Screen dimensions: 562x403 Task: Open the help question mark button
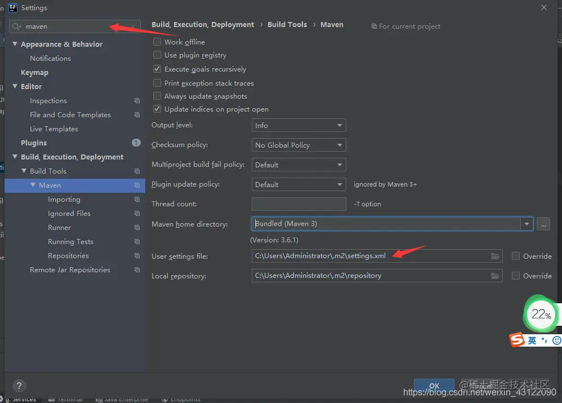19,386
